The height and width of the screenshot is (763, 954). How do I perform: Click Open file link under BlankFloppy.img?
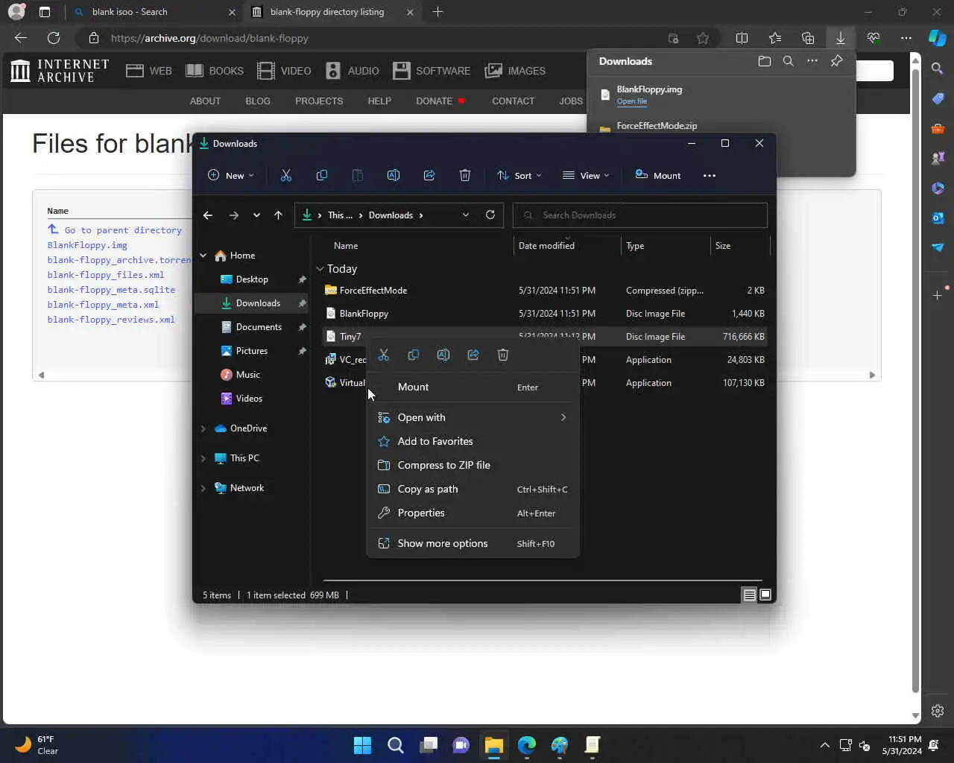(632, 101)
